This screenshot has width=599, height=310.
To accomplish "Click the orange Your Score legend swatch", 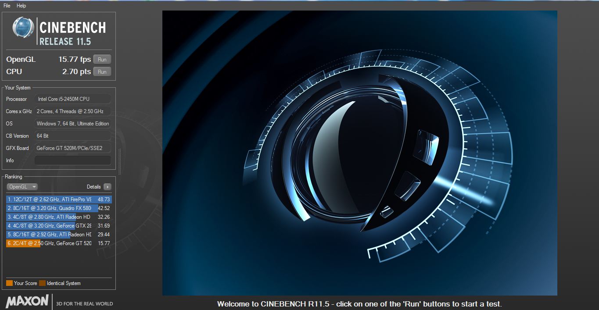I will click(x=9, y=283).
